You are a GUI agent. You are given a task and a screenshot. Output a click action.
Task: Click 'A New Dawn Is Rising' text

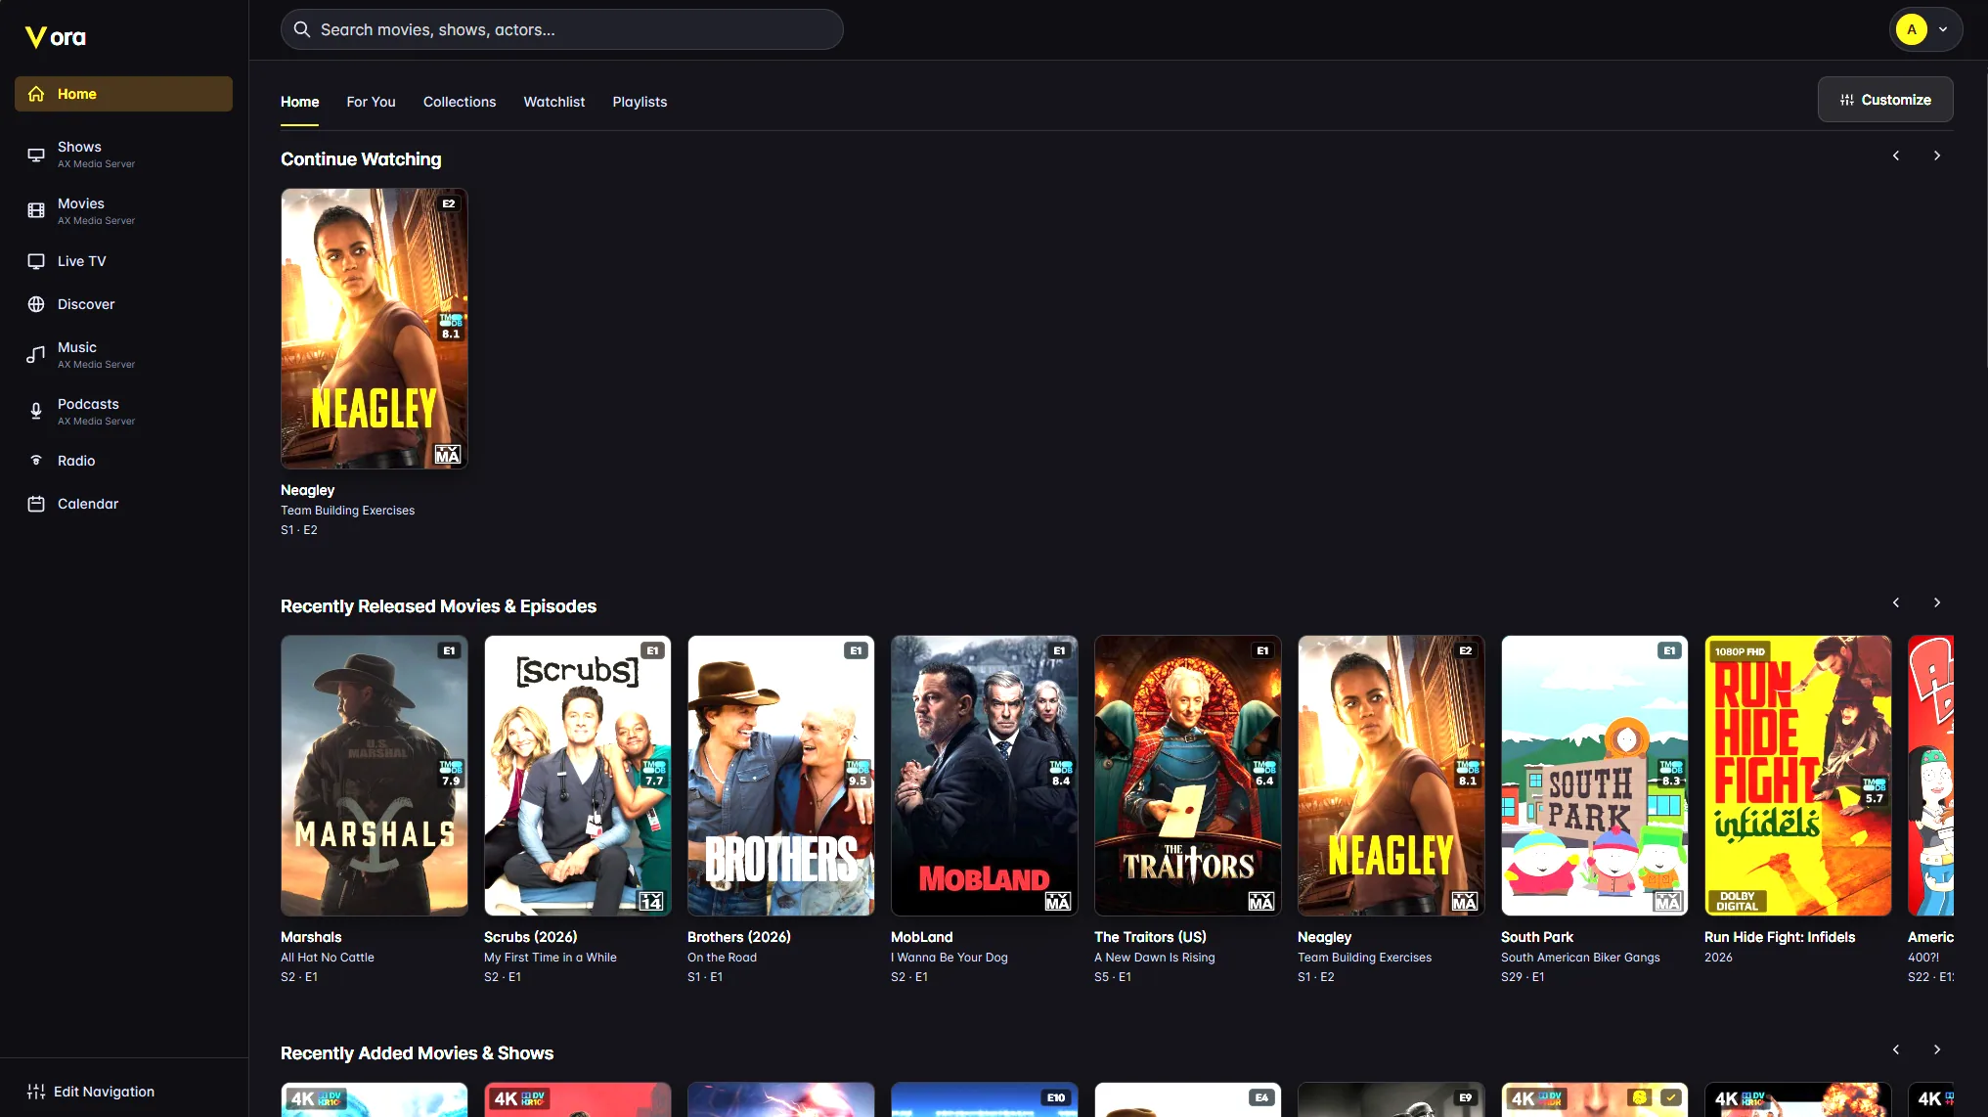click(x=1155, y=958)
